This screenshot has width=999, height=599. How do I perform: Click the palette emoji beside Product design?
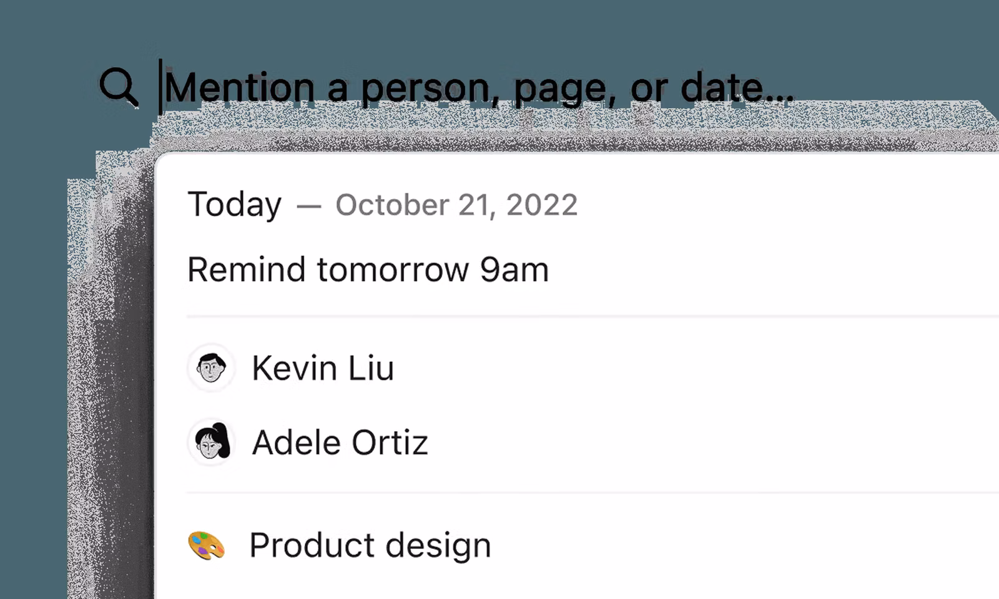point(207,545)
